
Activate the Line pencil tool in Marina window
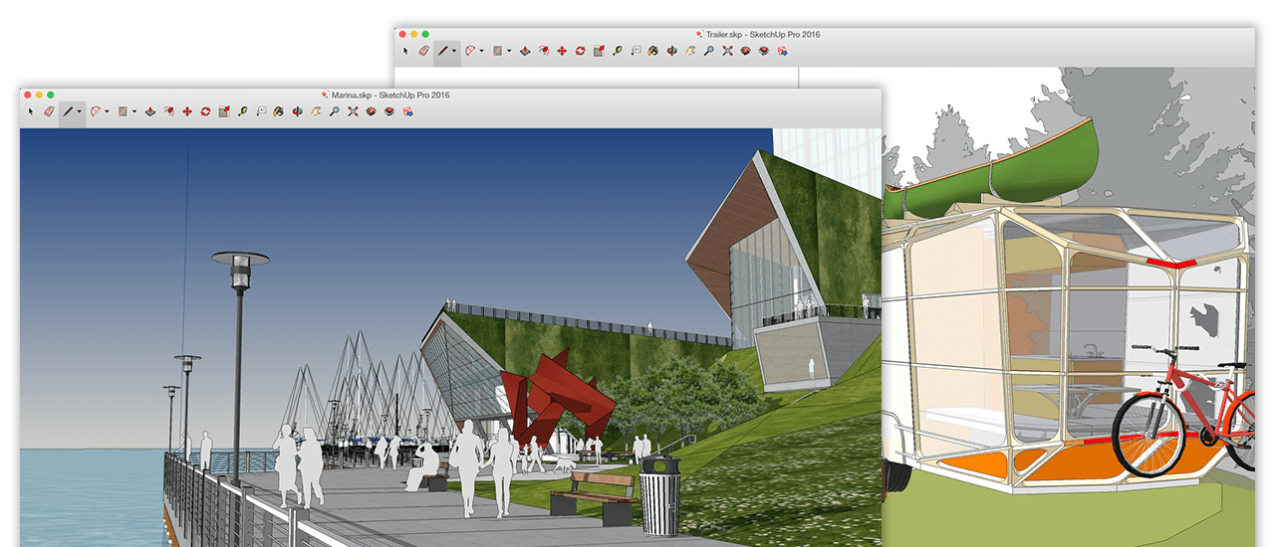(68, 111)
